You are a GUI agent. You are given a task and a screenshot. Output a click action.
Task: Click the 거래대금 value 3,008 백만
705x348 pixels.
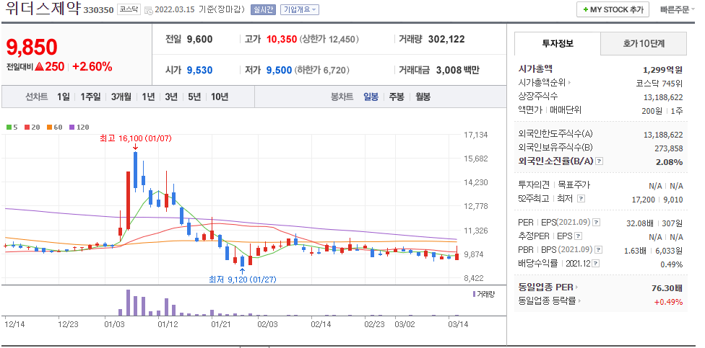[x=458, y=71]
